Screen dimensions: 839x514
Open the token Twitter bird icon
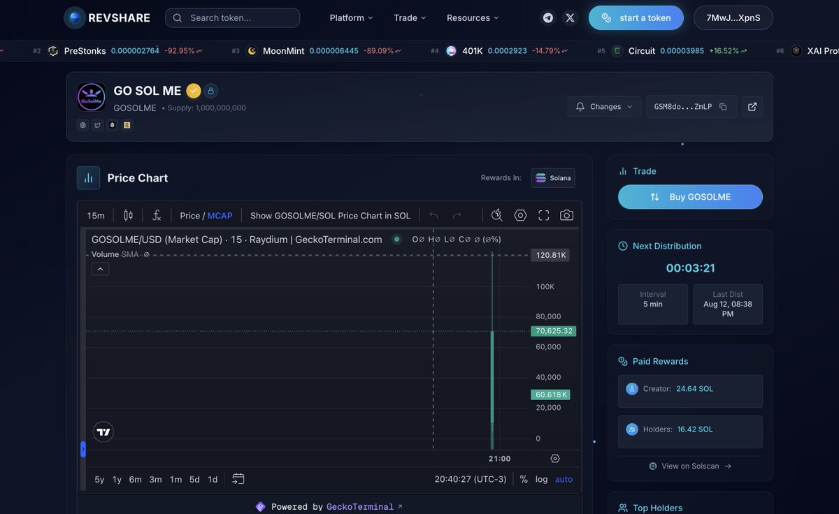tap(97, 125)
